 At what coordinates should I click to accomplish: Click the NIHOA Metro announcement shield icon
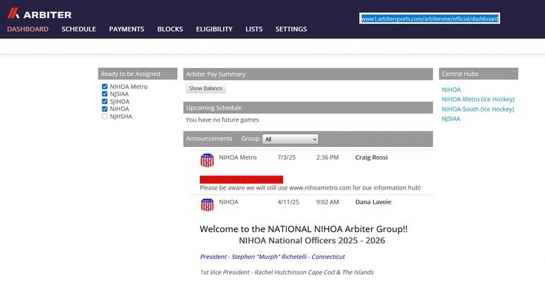point(207,160)
